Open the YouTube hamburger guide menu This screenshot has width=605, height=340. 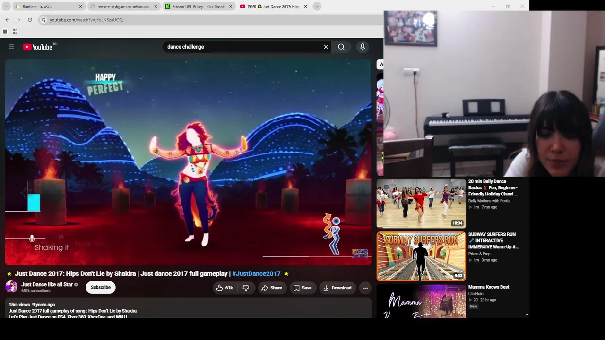pos(11,47)
